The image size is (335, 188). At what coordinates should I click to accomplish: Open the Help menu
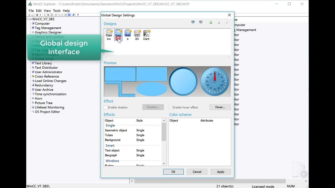point(66,11)
